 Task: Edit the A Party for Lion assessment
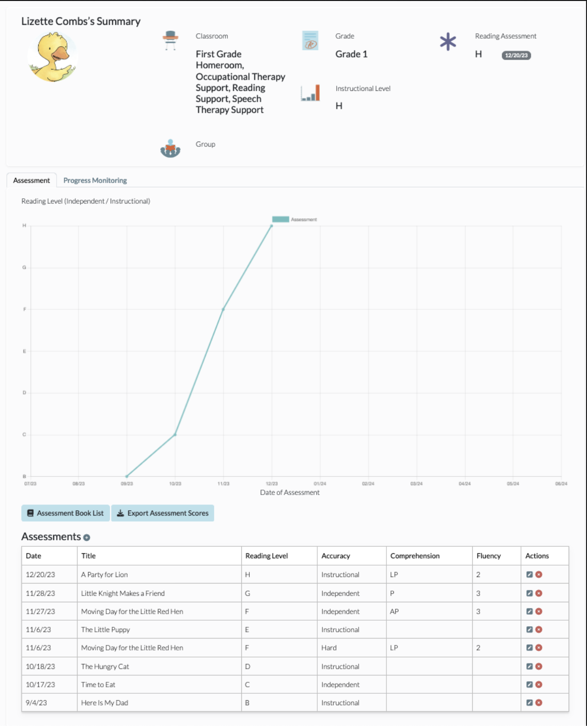pyautogui.click(x=529, y=575)
